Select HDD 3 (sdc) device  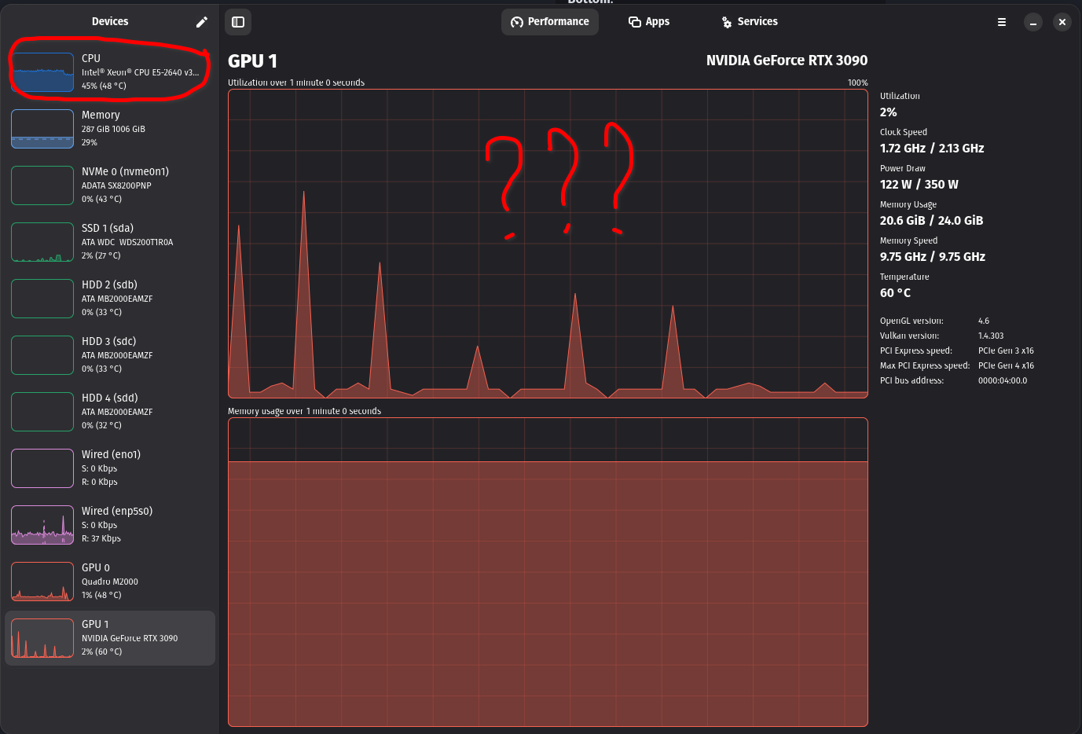click(110, 355)
